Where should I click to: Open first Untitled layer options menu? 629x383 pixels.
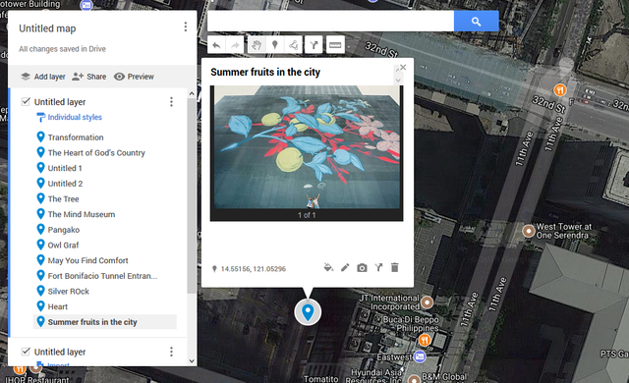pos(171,102)
